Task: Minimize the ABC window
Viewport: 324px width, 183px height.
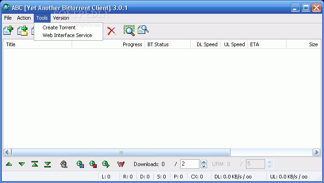Action: point(295,8)
